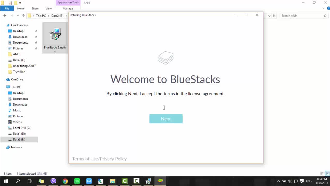Viewport: 330px width, 186px height.
Task: Click the BlueStacks icon on the taskbar
Action: pyautogui.click(x=160, y=181)
